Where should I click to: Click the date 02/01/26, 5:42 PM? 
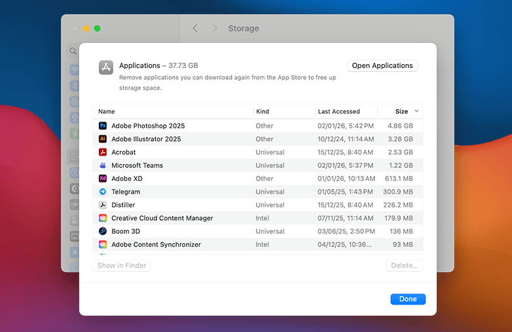pos(346,125)
